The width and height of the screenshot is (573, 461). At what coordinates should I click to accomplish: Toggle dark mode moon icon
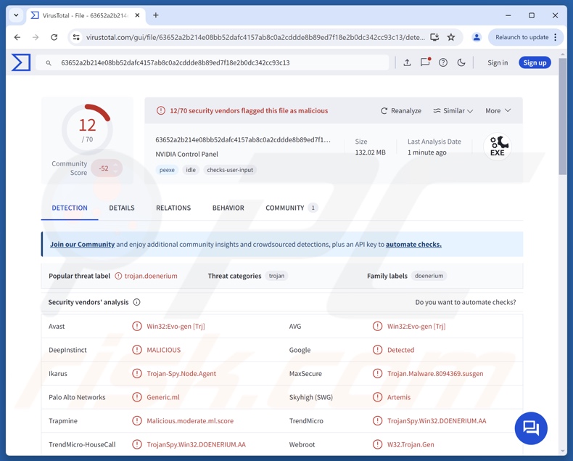pos(461,62)
